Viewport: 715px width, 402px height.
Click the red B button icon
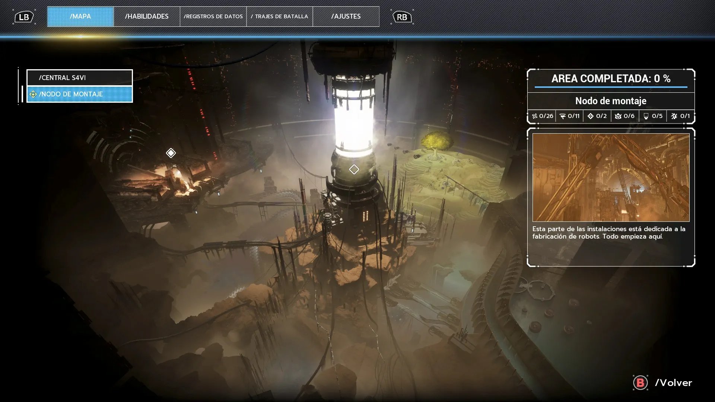point(640,383)
